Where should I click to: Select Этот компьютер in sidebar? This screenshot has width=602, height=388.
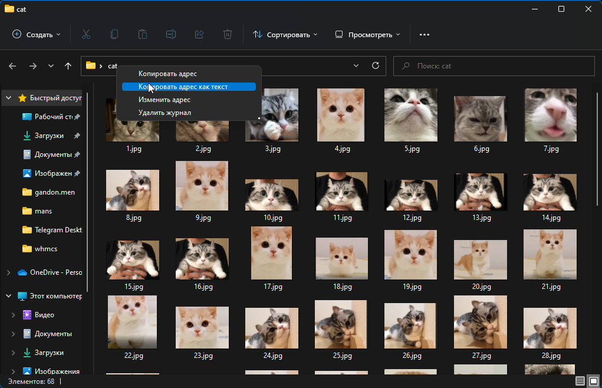50,296
